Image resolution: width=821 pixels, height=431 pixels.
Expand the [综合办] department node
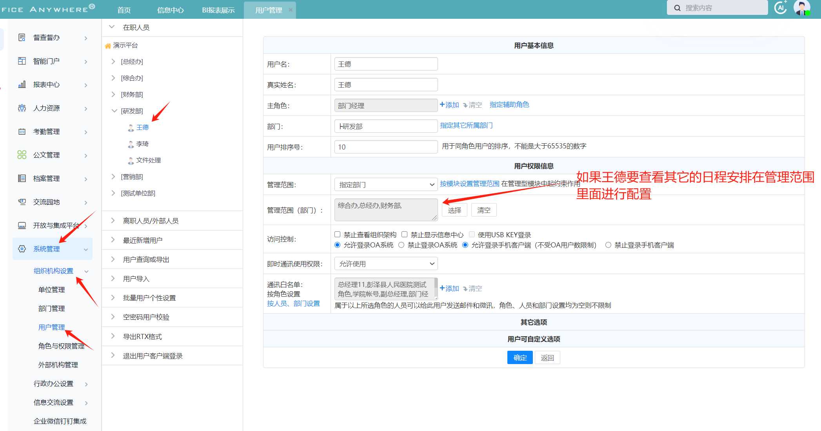click(x=113, y=78)
